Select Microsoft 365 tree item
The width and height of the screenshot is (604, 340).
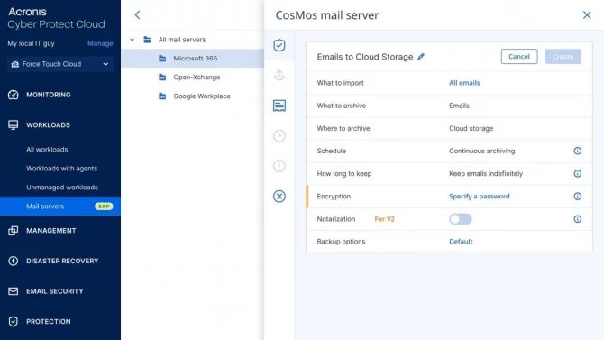coord(193,59)
